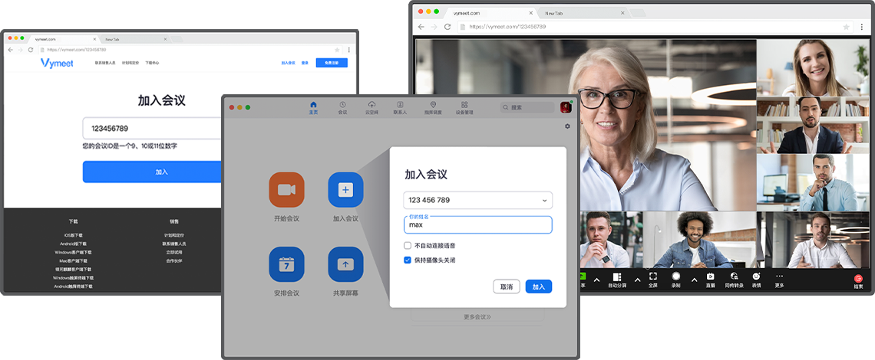Click the red 结束 end meeting icon
This screenshot has height=360, width=875.
pyautogui.click(x=858, y=277)
